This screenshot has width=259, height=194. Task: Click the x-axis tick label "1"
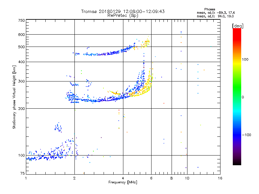coord(26,178)
